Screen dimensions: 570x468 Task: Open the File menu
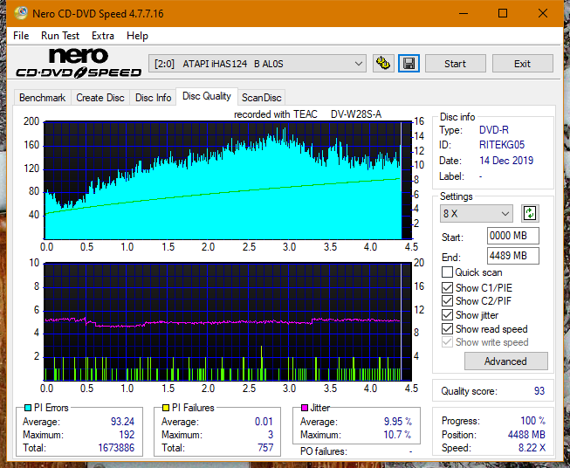(x=21, y=36)
